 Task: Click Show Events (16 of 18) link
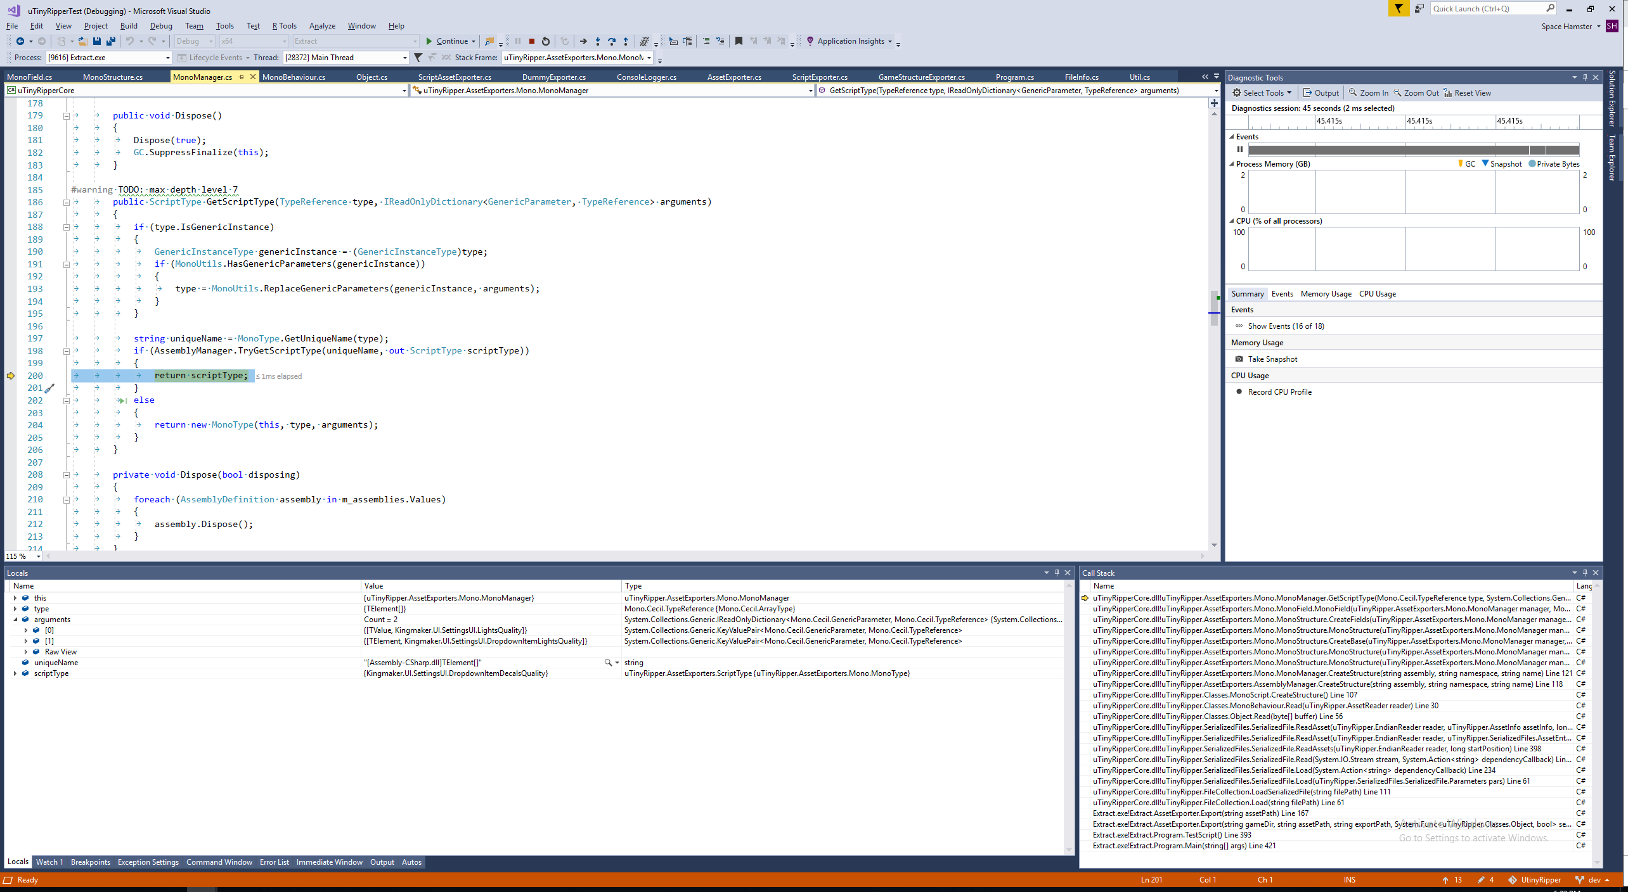[1286, 326]
